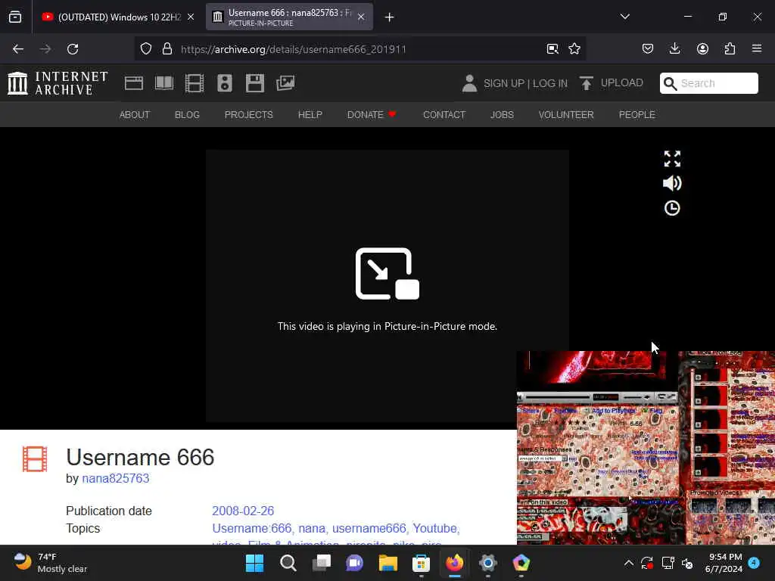Save page to Pocket
The height and width of the screenshot is (581, 775).
pos(648,49)
